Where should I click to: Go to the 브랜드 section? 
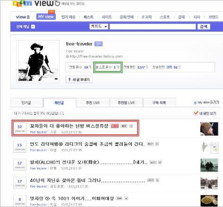pos(214,17)
